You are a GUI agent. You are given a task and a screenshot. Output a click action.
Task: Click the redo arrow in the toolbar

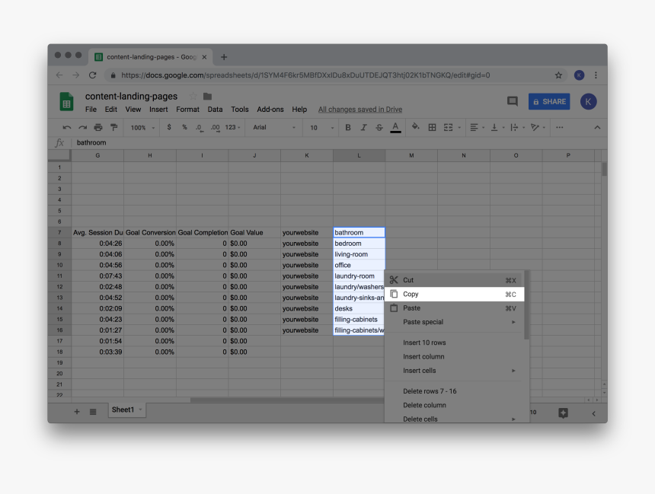83,127
